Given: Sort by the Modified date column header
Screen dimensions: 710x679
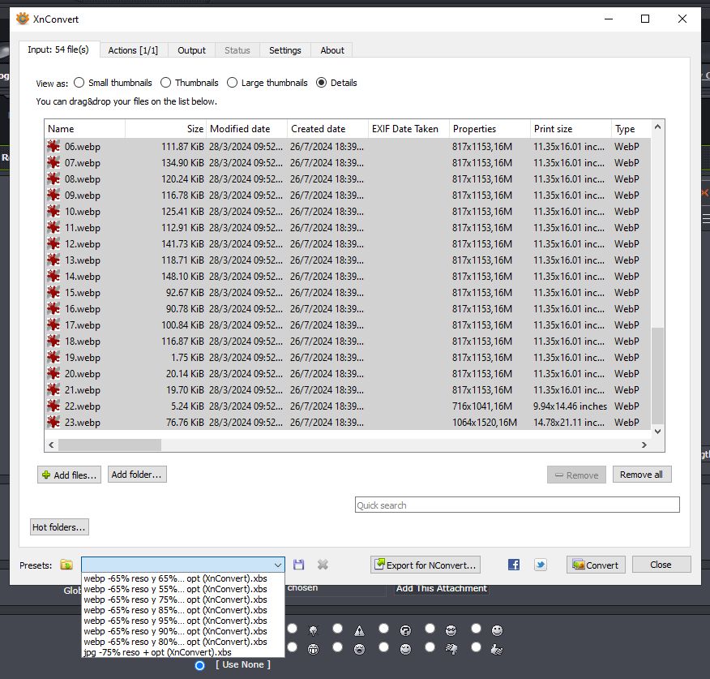Looking at the screenshot, I should coord(246,129).
